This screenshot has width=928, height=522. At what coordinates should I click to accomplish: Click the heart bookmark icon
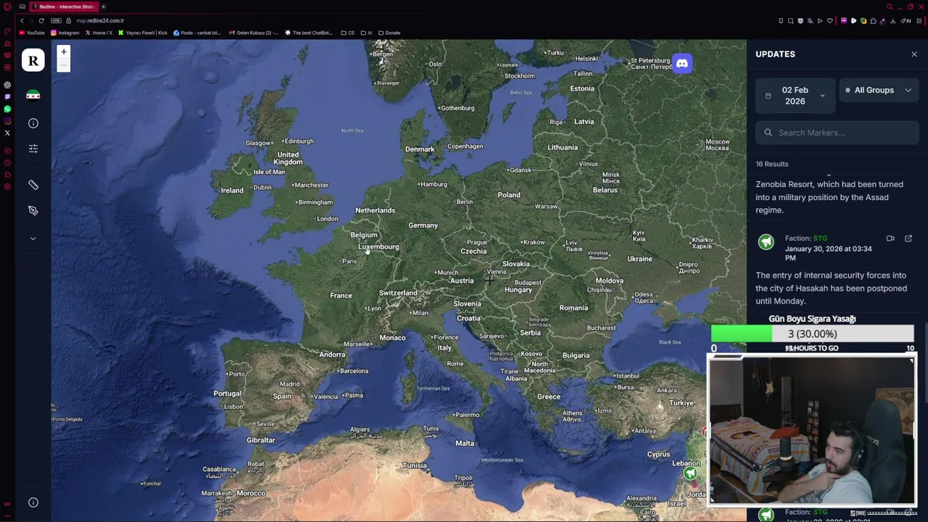830,20
